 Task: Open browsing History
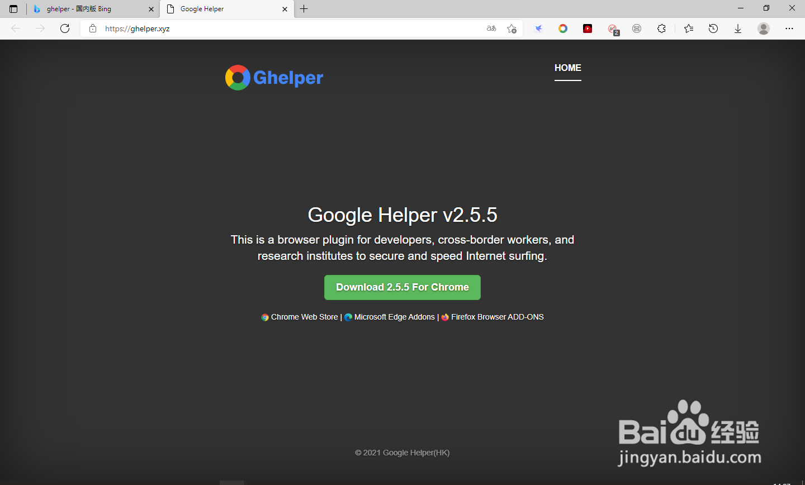[713, 28]
